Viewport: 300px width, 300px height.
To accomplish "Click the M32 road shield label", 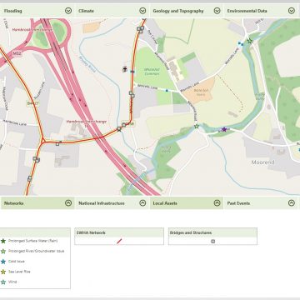I will click(x=17, y=53).
